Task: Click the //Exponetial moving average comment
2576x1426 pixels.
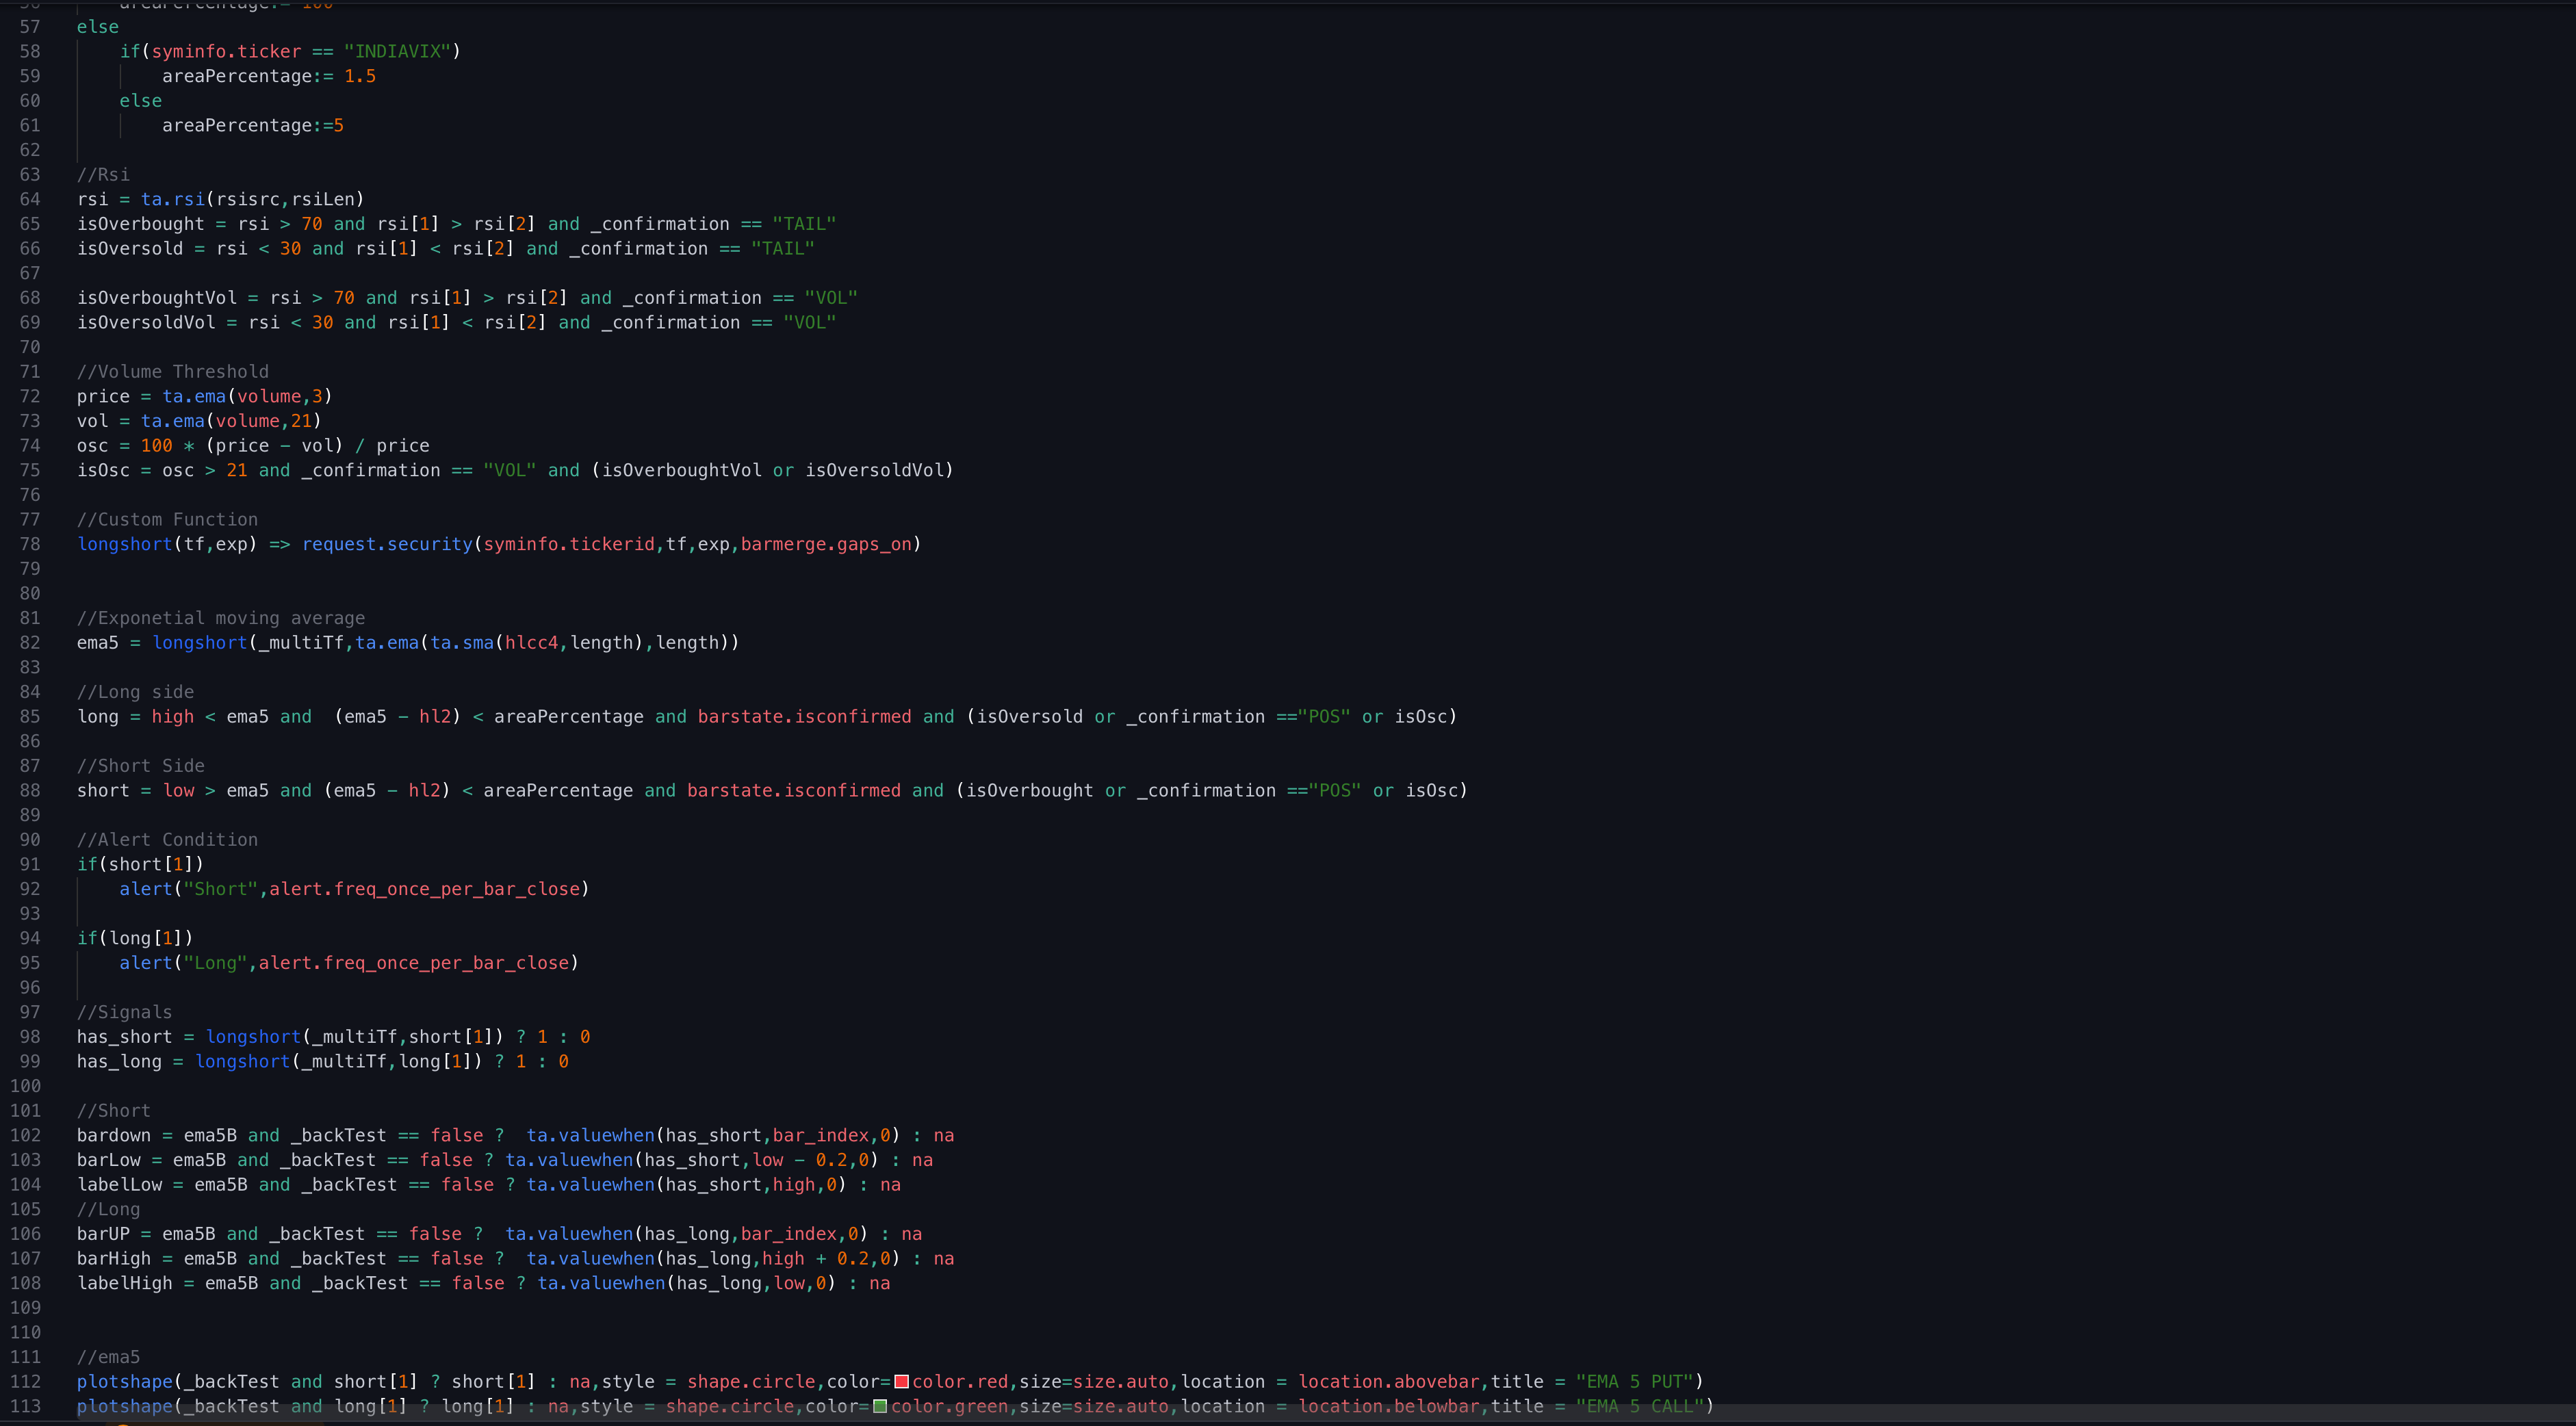Action: (221, 618)
